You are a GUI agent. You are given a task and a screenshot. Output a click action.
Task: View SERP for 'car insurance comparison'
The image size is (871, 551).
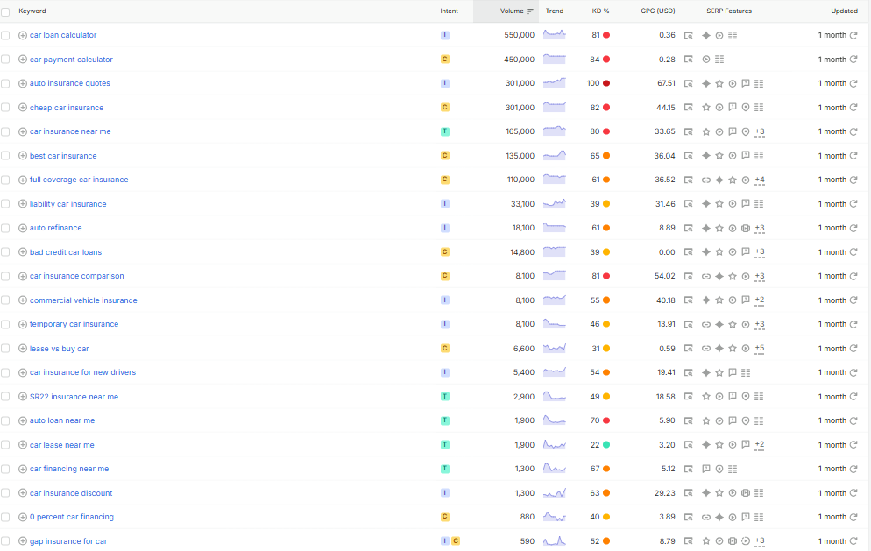(x=688, y=276)
